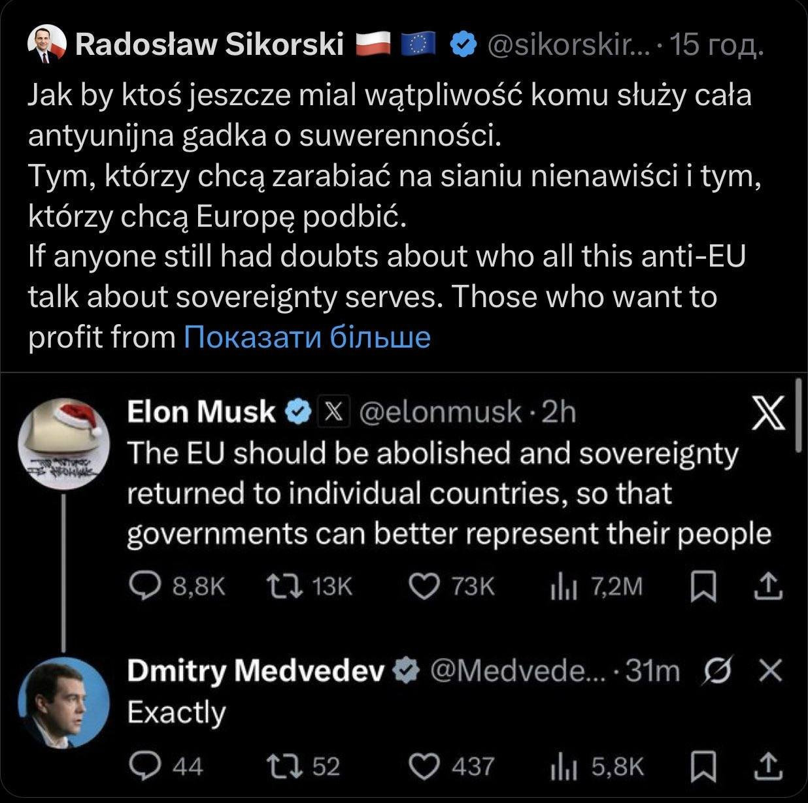Expand the post with "Показати більше"

307,337
